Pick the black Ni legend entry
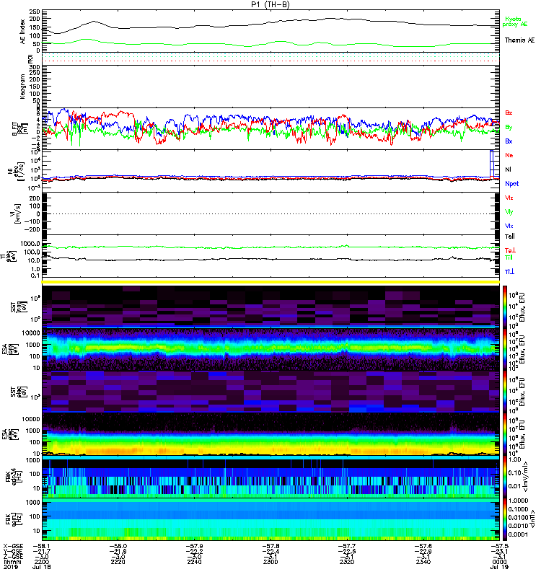 click(508, 169)
